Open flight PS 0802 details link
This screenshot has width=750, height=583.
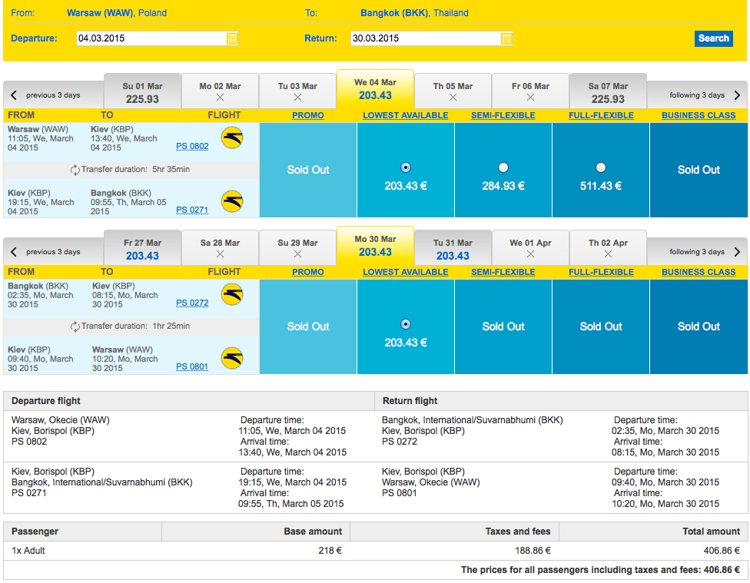192,147
